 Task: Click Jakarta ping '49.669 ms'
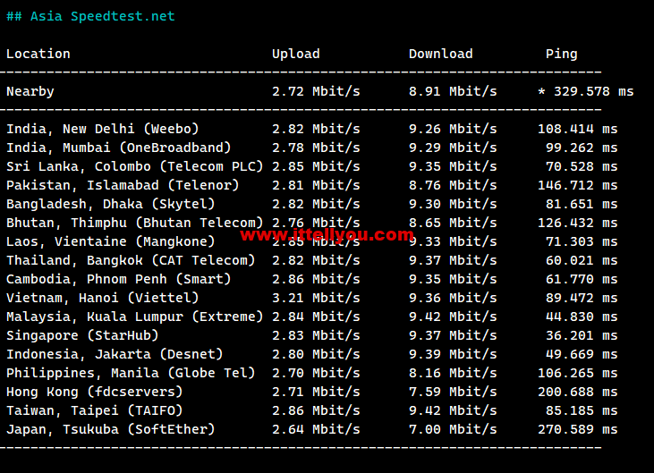click(582, 354)
